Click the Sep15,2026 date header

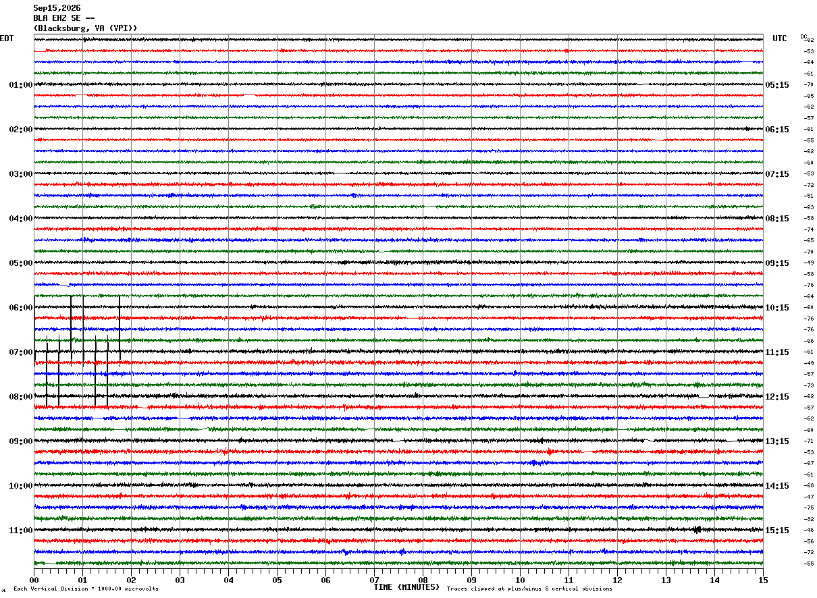[x=57, y=8]
